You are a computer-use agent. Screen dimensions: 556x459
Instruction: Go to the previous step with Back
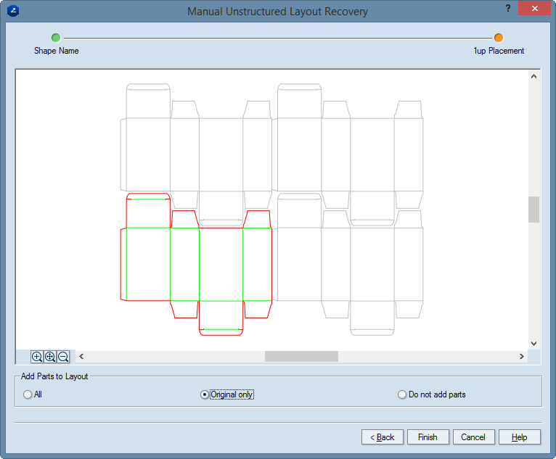coord(382,437)
